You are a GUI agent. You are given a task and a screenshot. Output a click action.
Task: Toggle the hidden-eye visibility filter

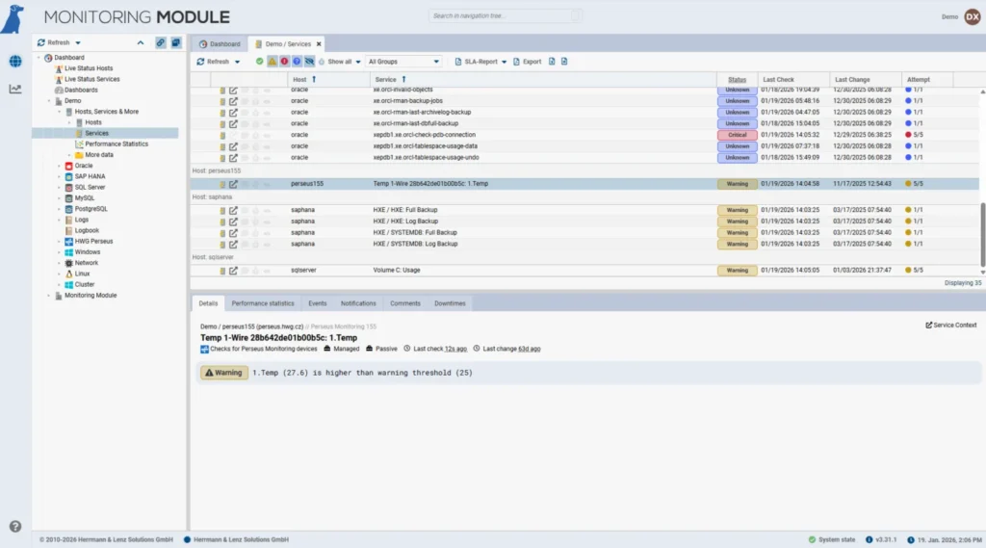tap(309, 62)
